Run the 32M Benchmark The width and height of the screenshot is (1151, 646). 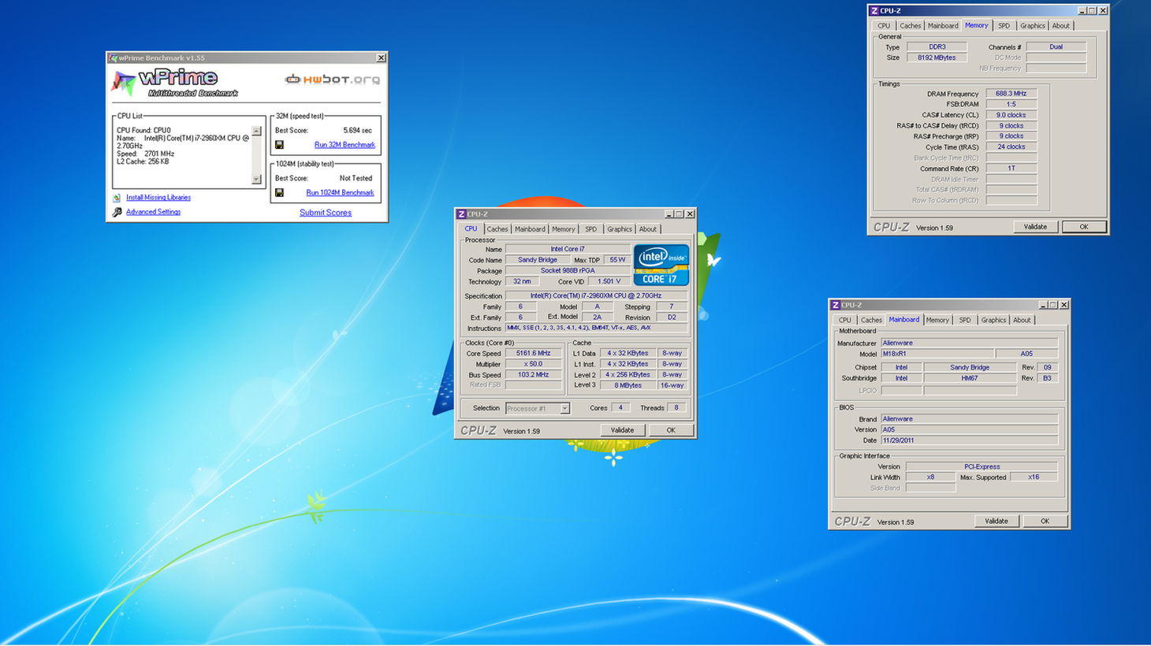coord(345,145)
